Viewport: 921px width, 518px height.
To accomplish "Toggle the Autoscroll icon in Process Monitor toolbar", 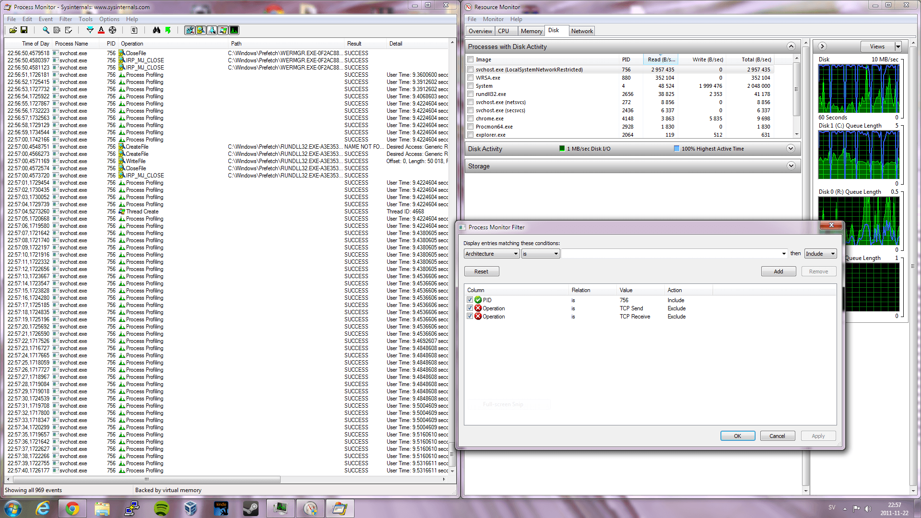I will click(57, 30).
